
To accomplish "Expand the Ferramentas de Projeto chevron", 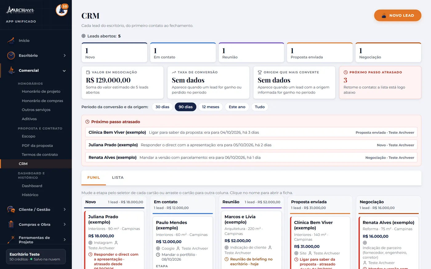I will [65, 240].
